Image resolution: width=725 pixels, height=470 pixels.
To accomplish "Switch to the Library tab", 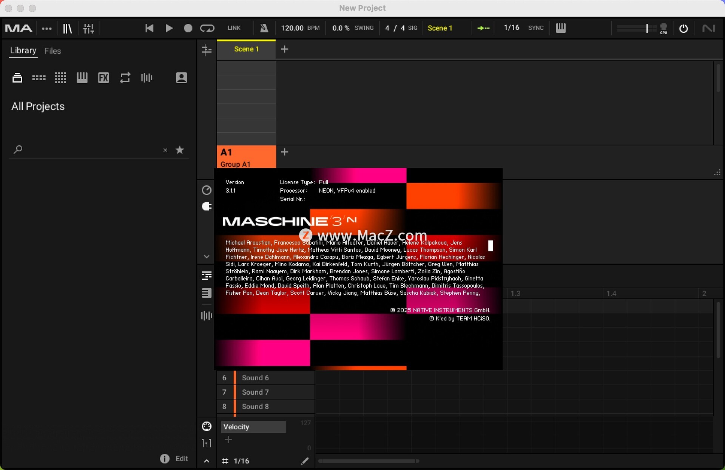I will tap(23, 51).
